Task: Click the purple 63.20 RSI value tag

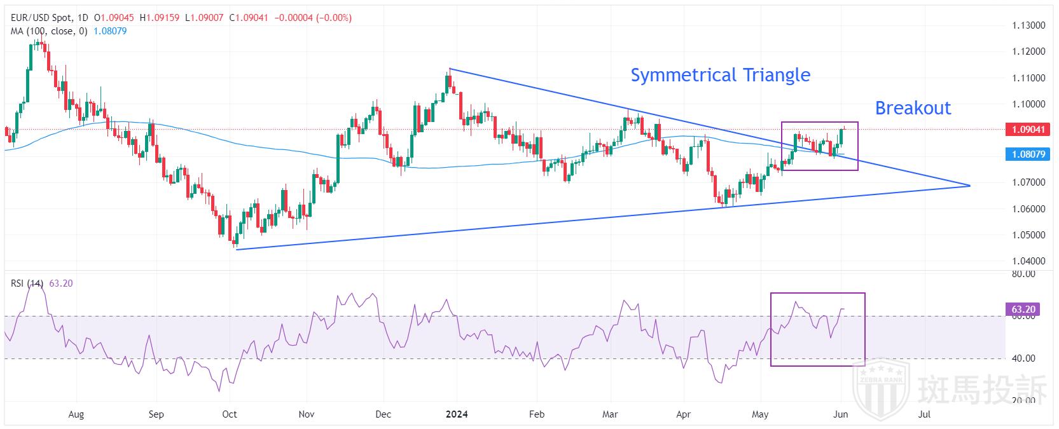Action: pos(1023,310)
